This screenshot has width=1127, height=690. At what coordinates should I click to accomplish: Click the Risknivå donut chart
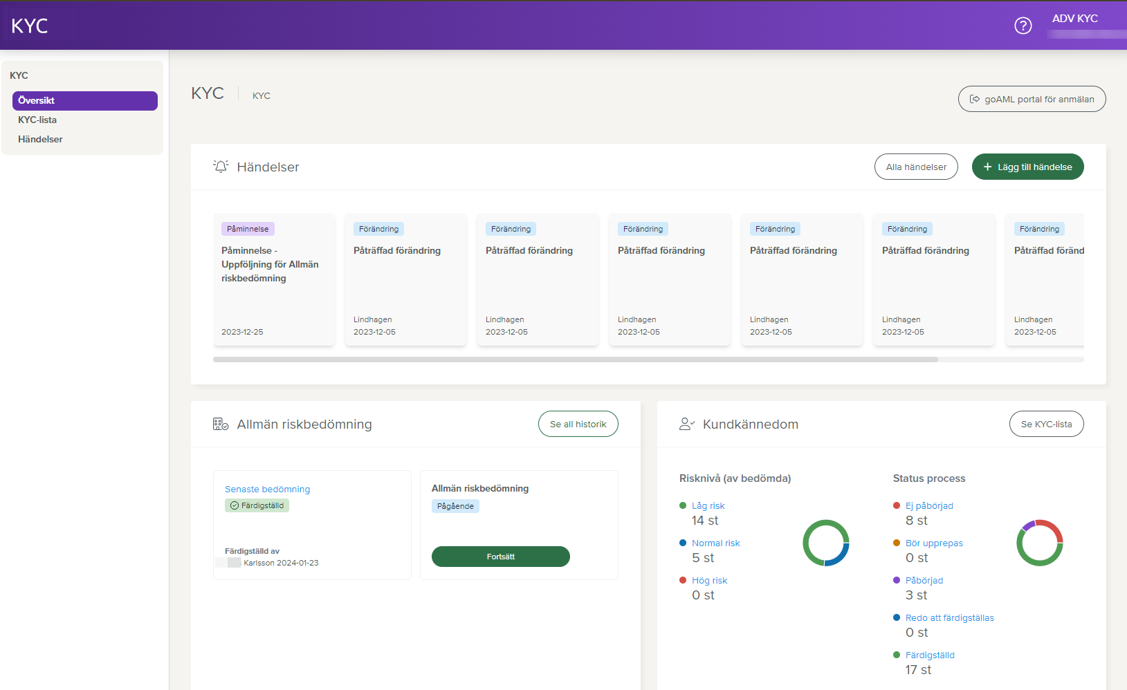[825, 543]
